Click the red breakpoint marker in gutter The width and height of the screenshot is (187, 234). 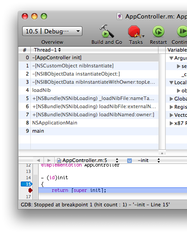pos(30,191)
